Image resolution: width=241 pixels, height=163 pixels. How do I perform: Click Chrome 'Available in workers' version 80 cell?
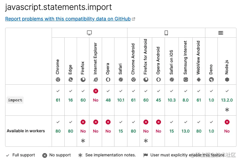(58, 131)
